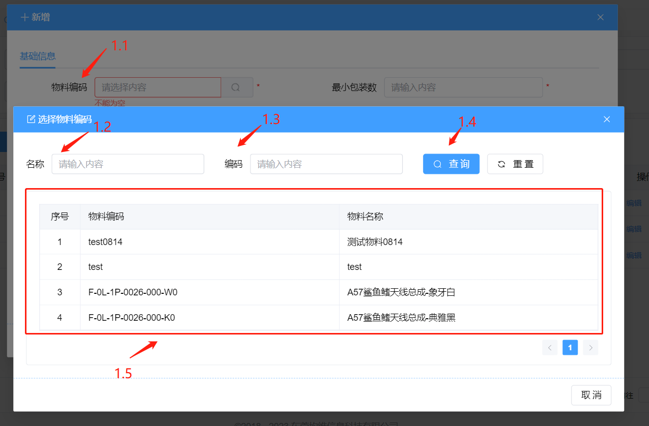Focus the 名称 input field

coord(128,164)
